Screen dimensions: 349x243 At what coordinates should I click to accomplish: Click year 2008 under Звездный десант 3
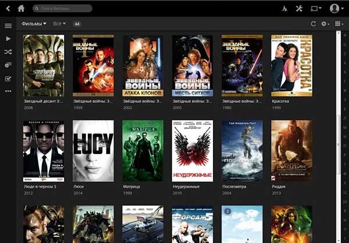[x=29, y=108]
